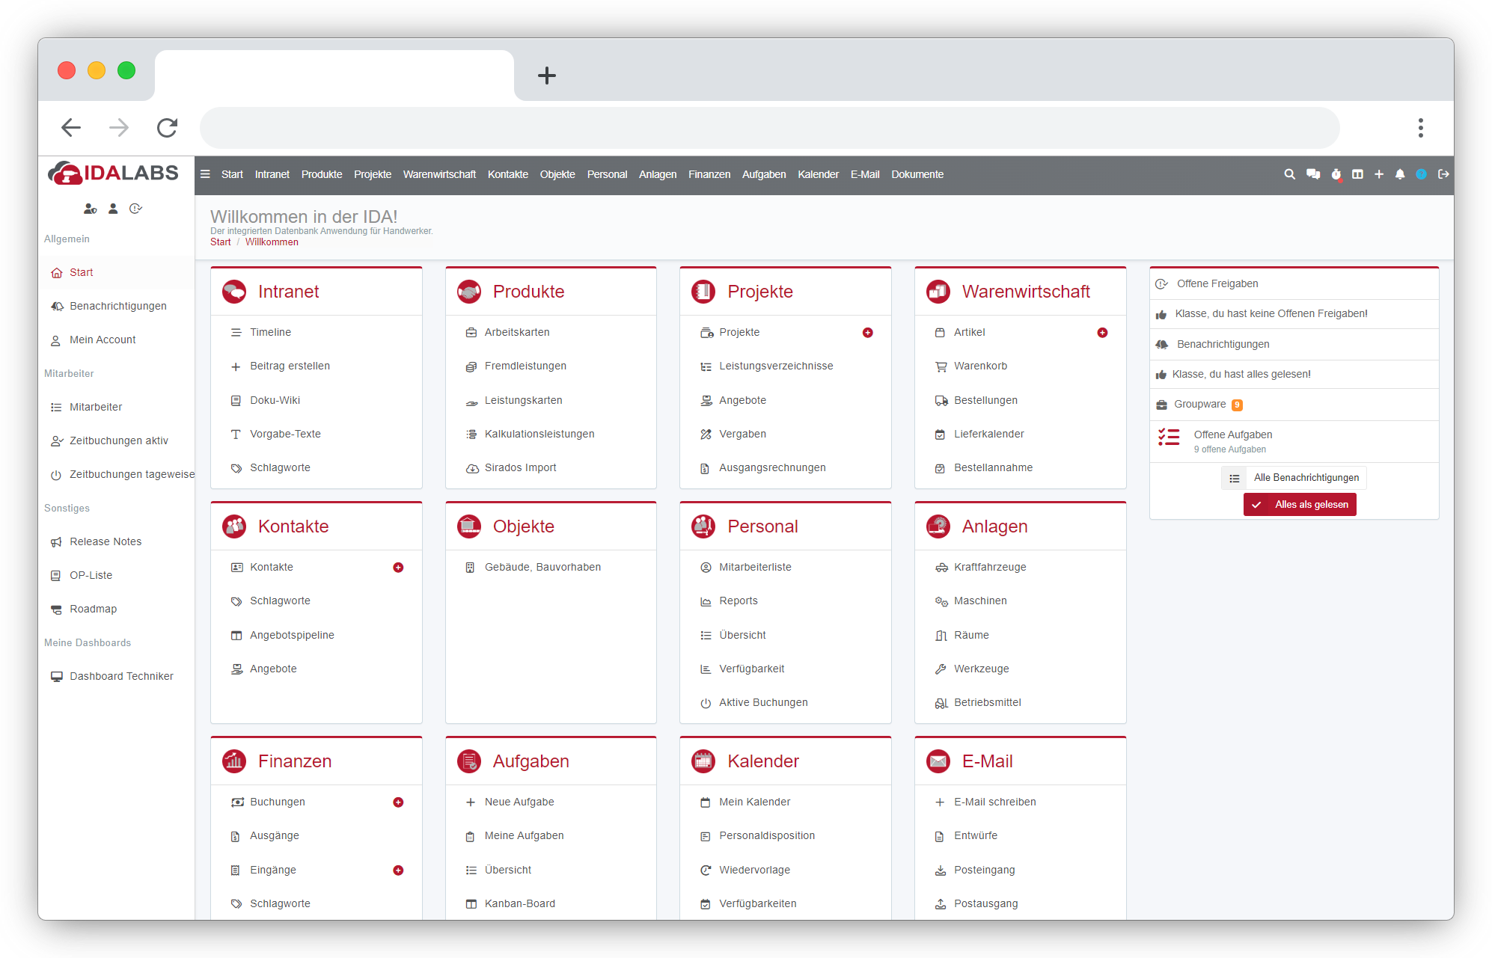This screenshot has width=1492, height=958.
Task: Open the chat messages icon
Action: click(x=1313, y=174)
